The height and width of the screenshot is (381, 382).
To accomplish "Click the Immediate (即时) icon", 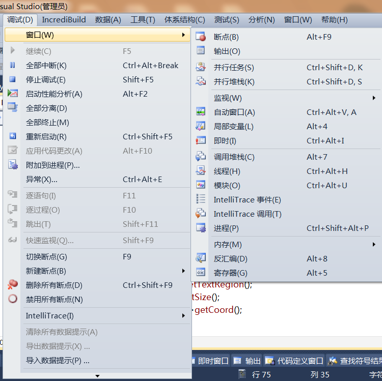I will 201,140.
